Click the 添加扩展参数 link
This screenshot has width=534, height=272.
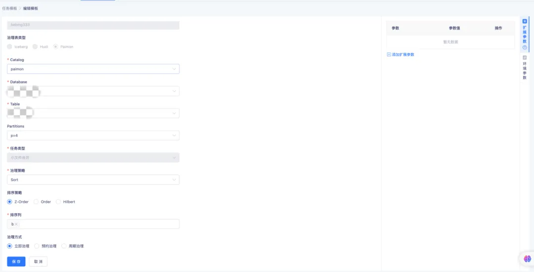(403, 54)
